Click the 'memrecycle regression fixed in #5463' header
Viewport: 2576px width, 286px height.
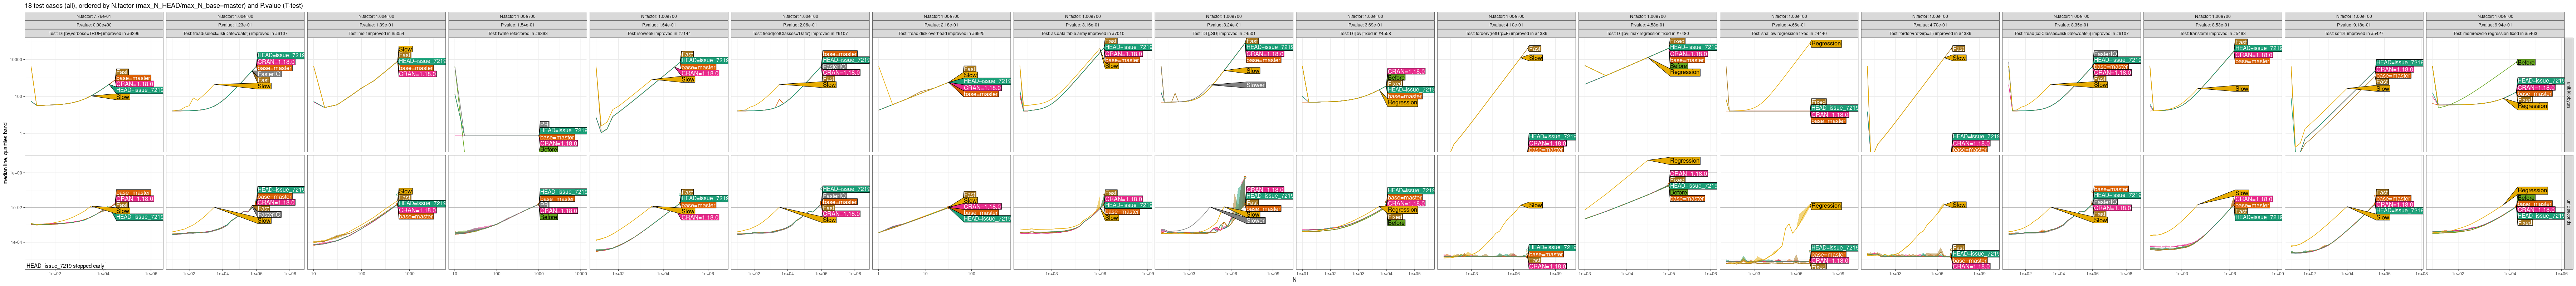point(2493,33)
